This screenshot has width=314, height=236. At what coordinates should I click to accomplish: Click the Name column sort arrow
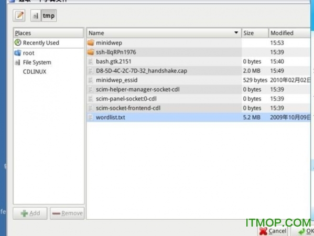(236, 33)
